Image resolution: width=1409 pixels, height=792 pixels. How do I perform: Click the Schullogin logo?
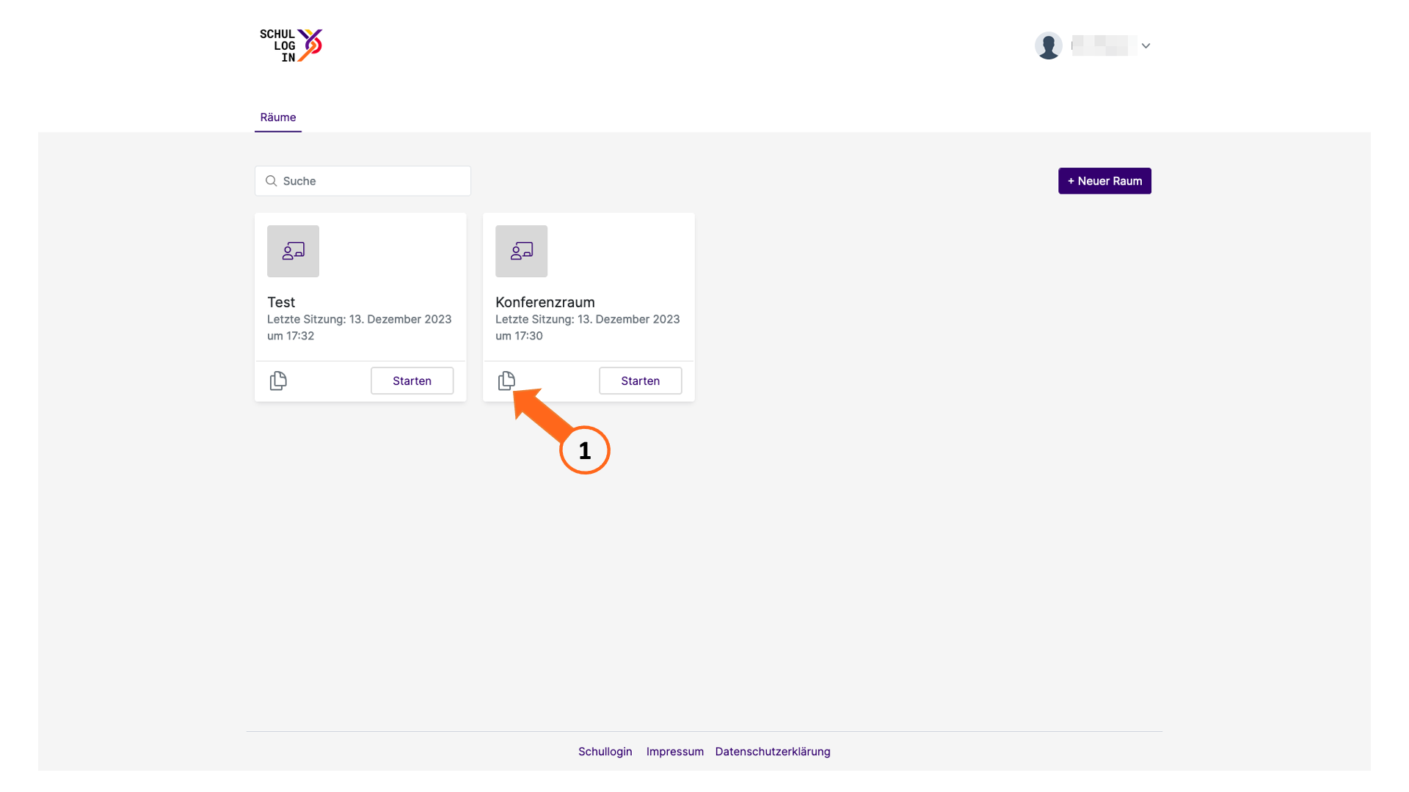click(291, 45)
